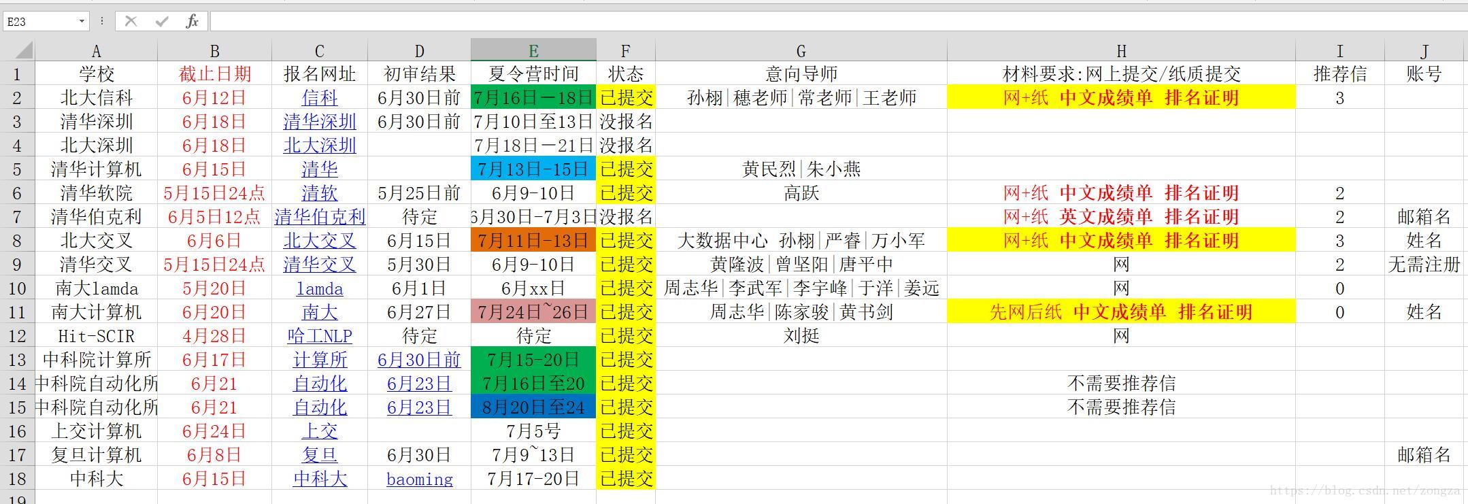The height and width of the screenshot is (504, 1468).
Task: Open the 北大深圳 hyperlink
Action: pos(319,146)
